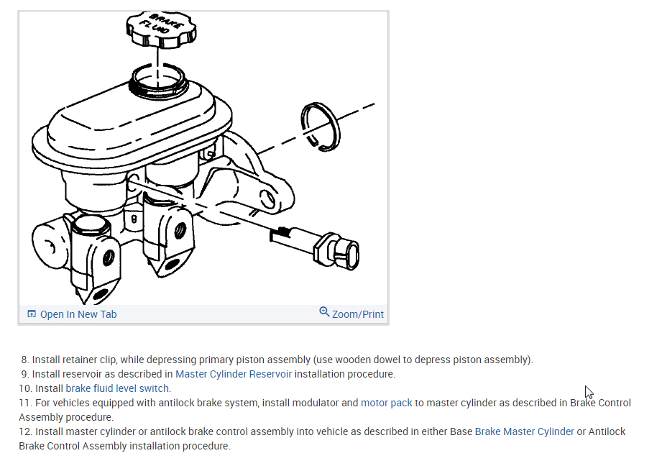Click the cast number 8 on the cylinder body
This screenshot has width=662, height=466.
(x=134, y=219)
